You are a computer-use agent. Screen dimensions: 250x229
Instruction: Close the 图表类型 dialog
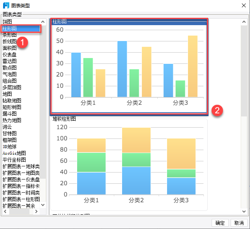(x=244, y=5)
